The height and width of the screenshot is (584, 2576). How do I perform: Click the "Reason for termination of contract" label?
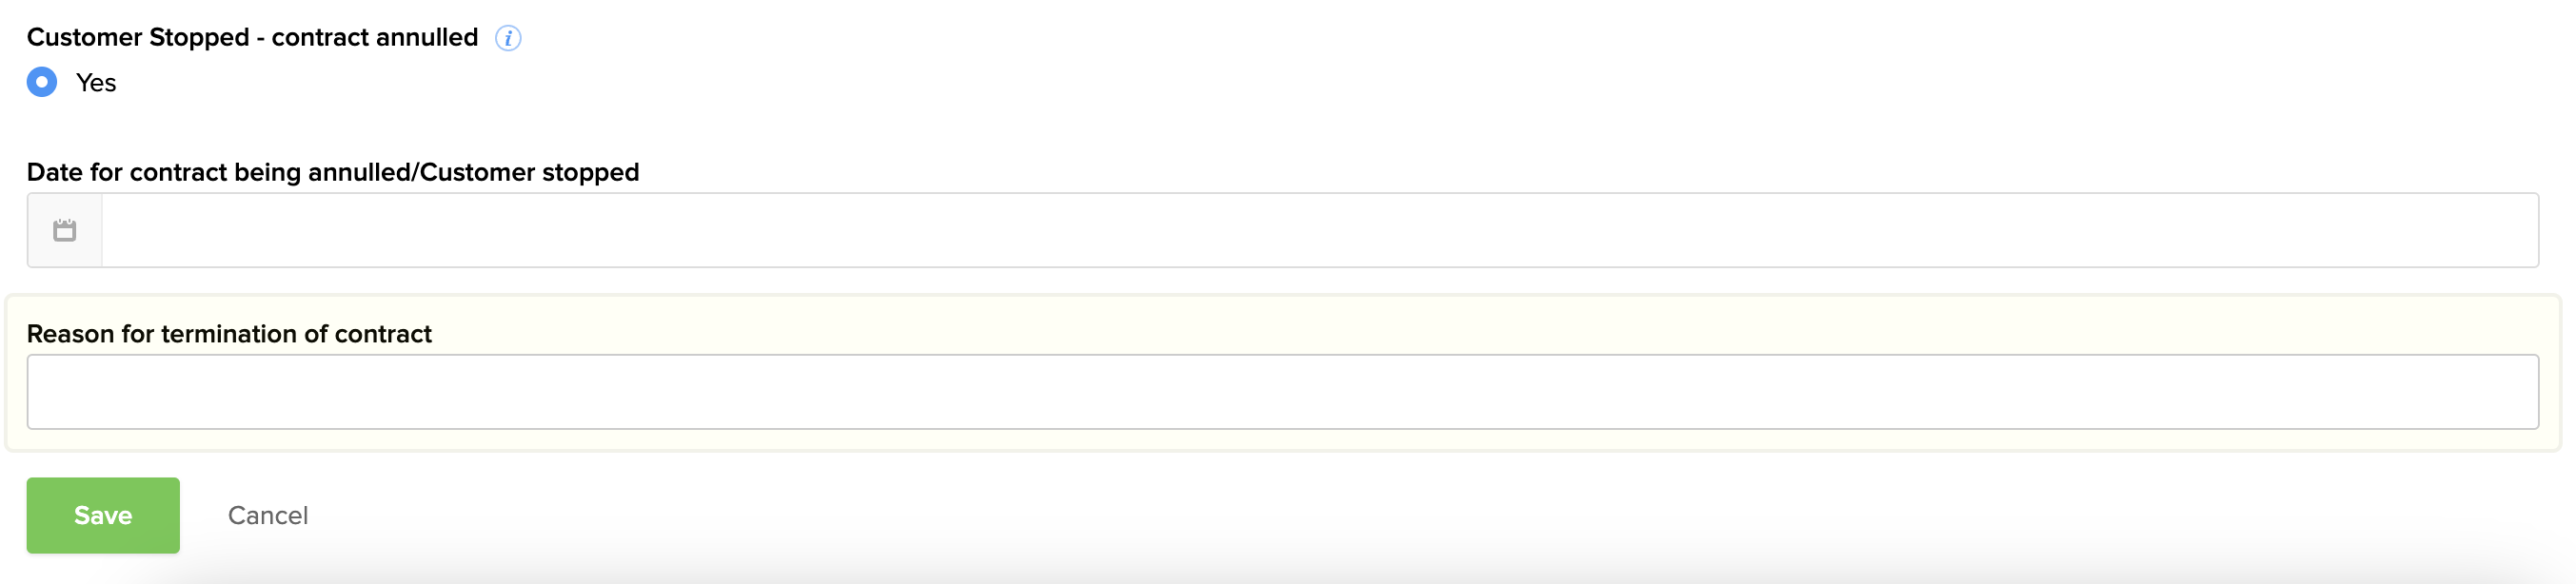coord(229,335)
